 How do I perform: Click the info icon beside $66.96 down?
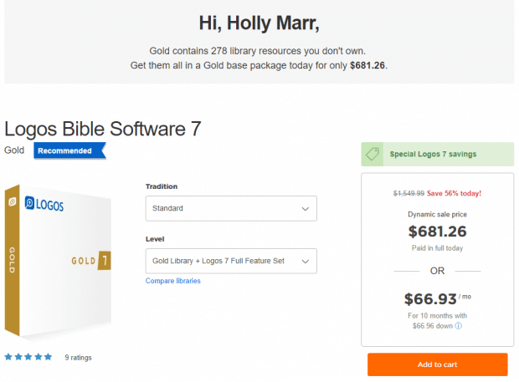(x=481, y=327)
